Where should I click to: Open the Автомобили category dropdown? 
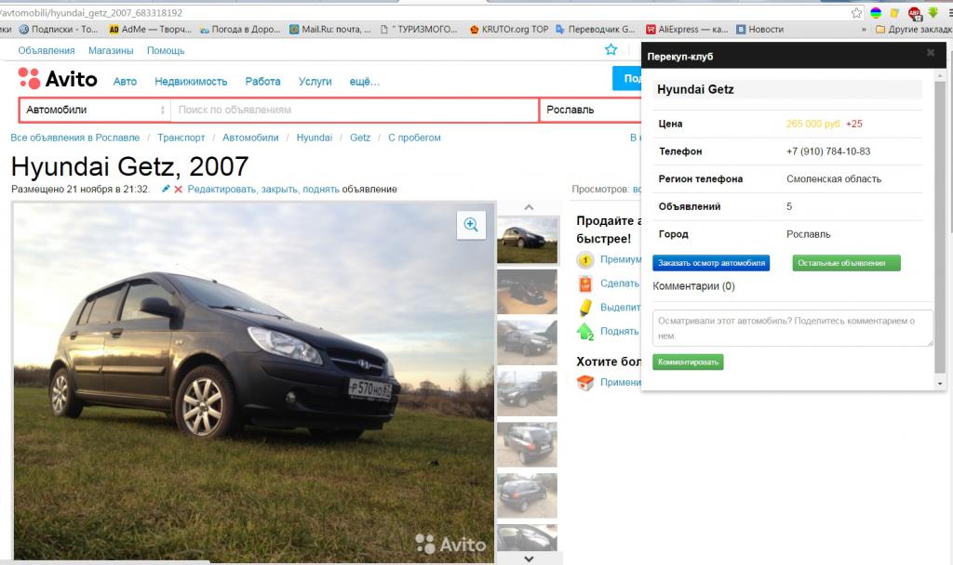pos(94,110)
